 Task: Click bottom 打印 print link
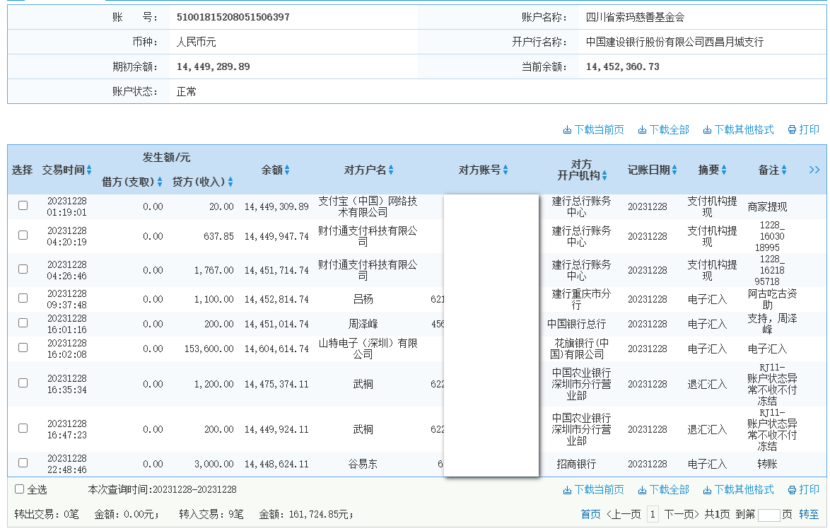pyautogui.click(x=804, y=490)
